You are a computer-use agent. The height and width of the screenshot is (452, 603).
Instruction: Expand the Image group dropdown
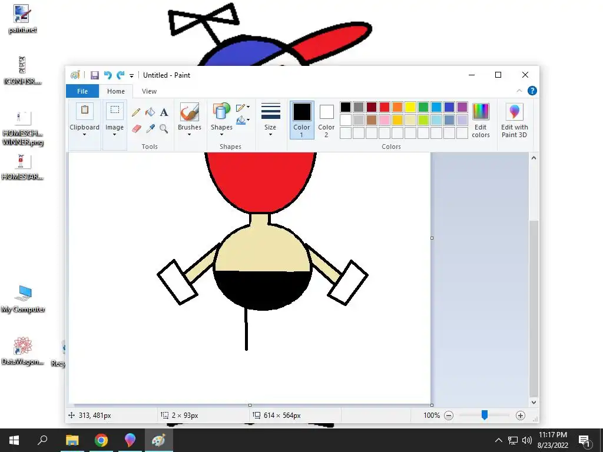[x=114, y=135]
